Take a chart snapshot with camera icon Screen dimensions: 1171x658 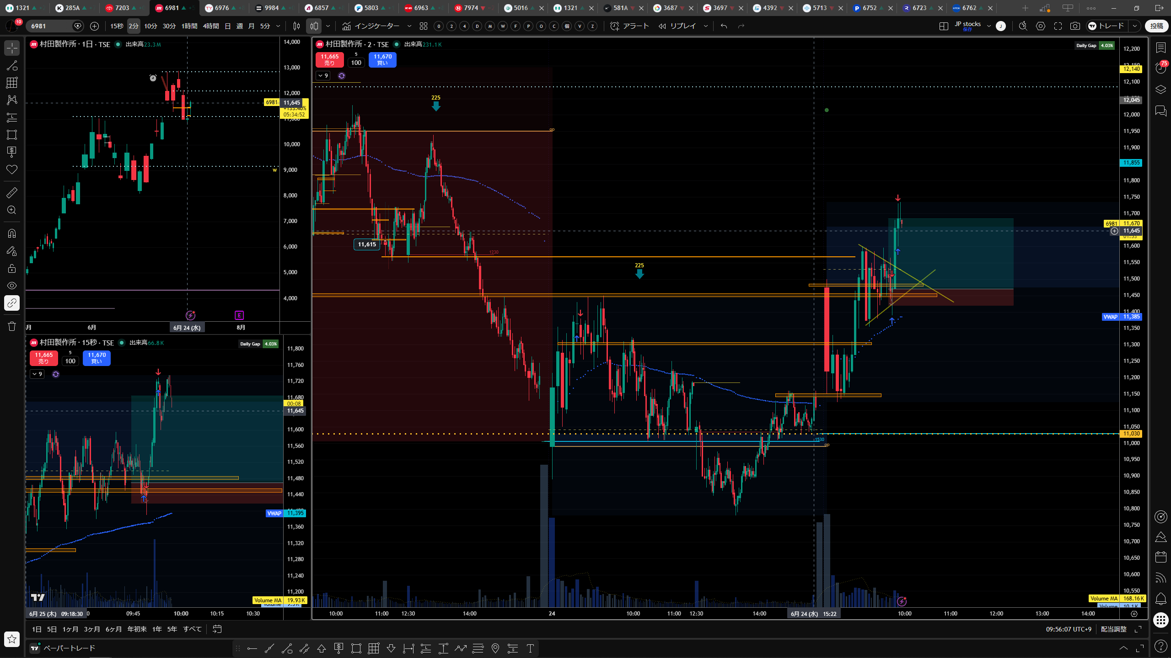pyautogui.click(x=1075, y=26)
